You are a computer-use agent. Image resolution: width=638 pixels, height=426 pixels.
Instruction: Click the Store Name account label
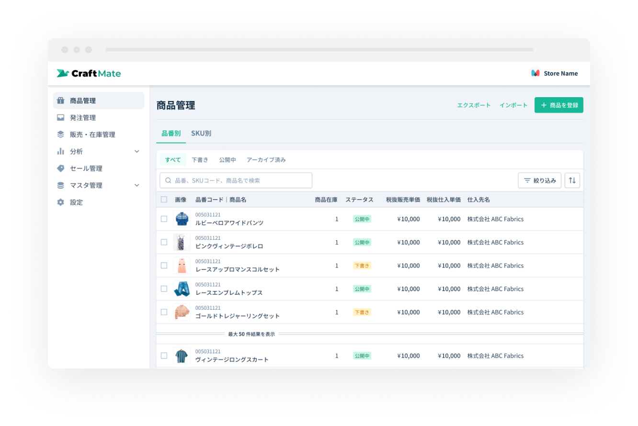point(561,73)
